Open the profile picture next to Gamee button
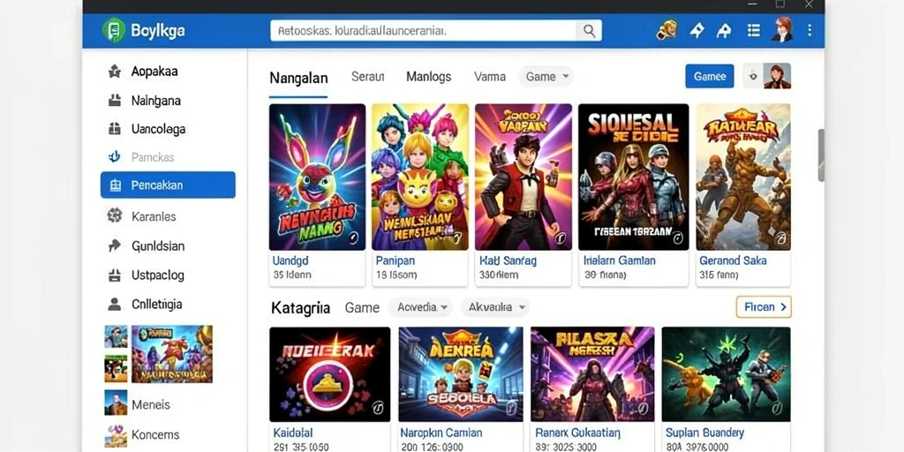The width and height of the screenshot is (904, 452). pos(777,76)
